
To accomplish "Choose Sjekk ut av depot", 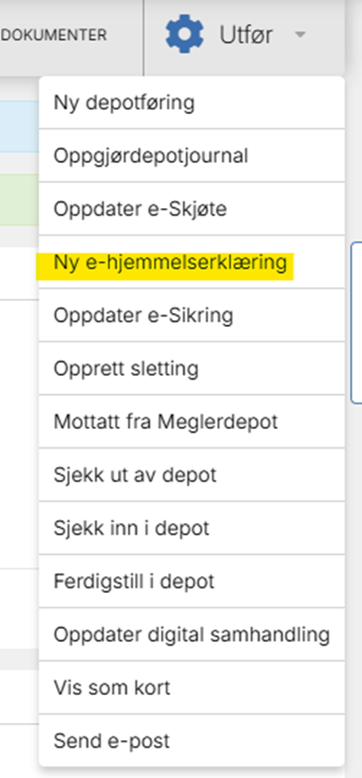I will 192,475.
